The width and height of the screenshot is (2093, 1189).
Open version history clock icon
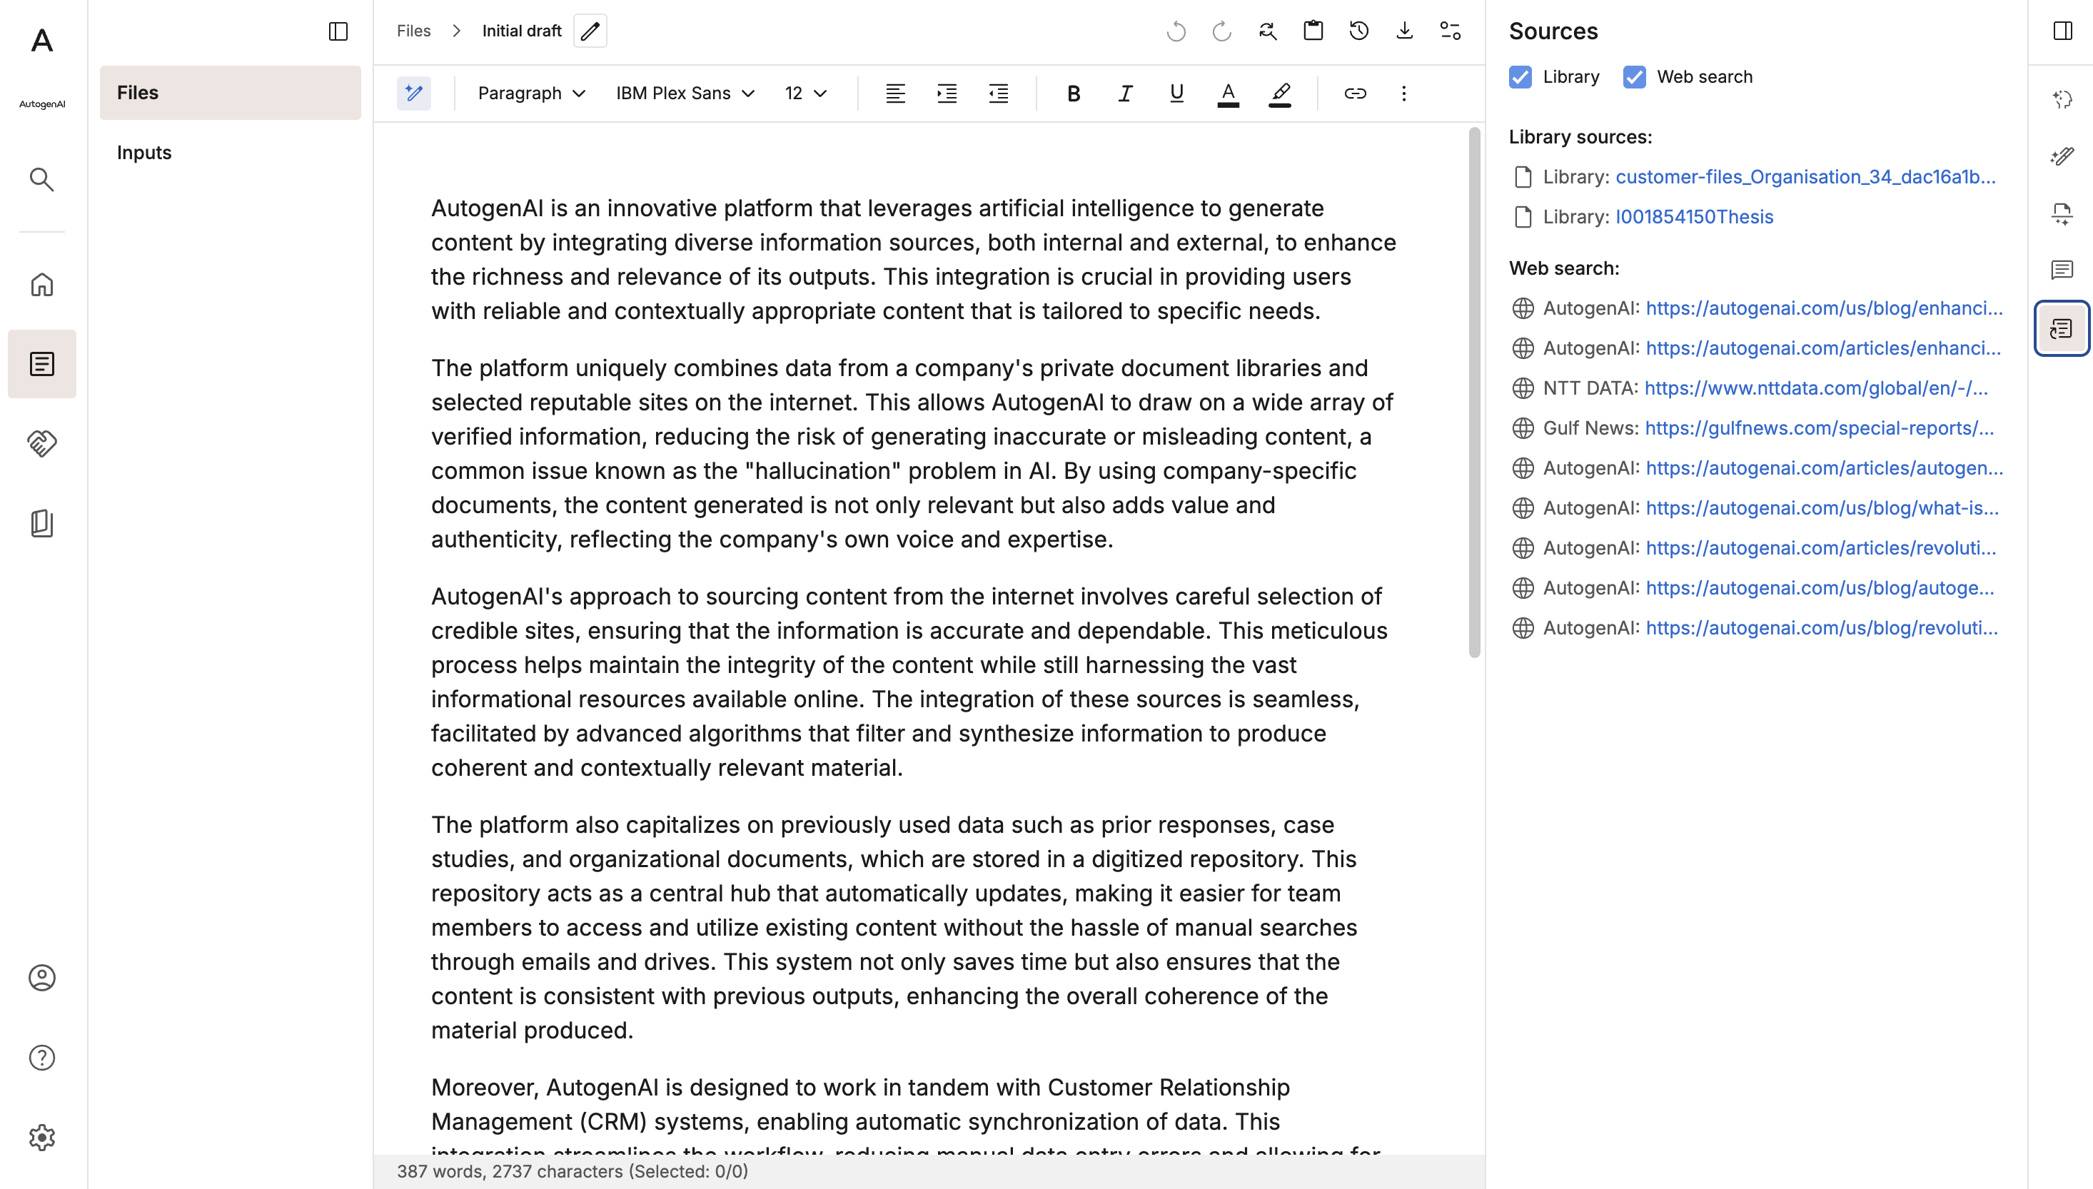point(1359,31)
